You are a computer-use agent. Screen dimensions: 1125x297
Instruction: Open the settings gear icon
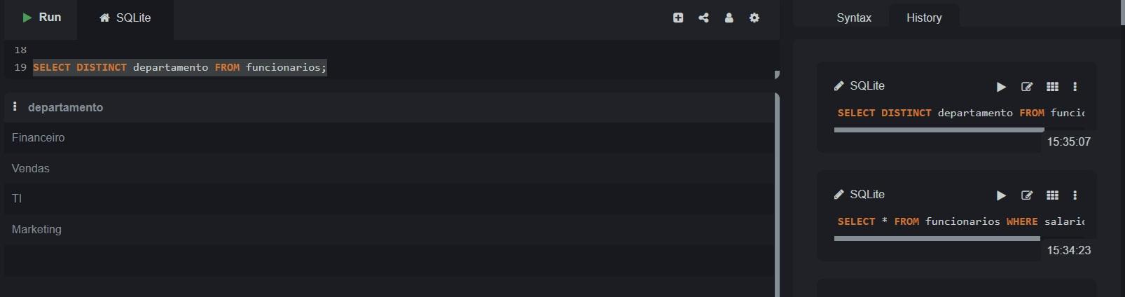coord(754,18)
